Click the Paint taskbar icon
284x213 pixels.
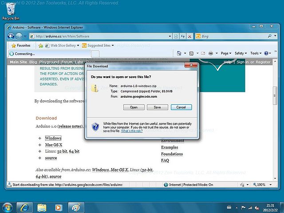pyautogui.click(x=76, y=208)
